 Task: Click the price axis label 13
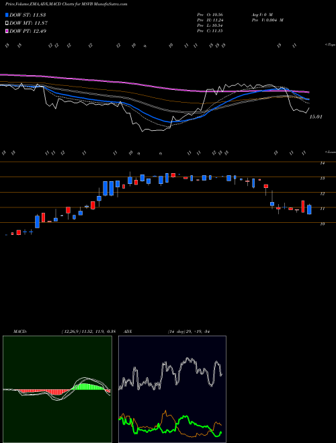(x=322, y=179)
